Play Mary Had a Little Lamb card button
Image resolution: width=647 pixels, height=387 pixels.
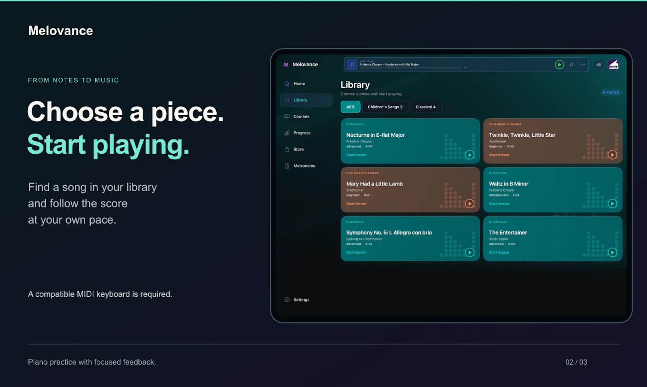[x=469, y=203]
